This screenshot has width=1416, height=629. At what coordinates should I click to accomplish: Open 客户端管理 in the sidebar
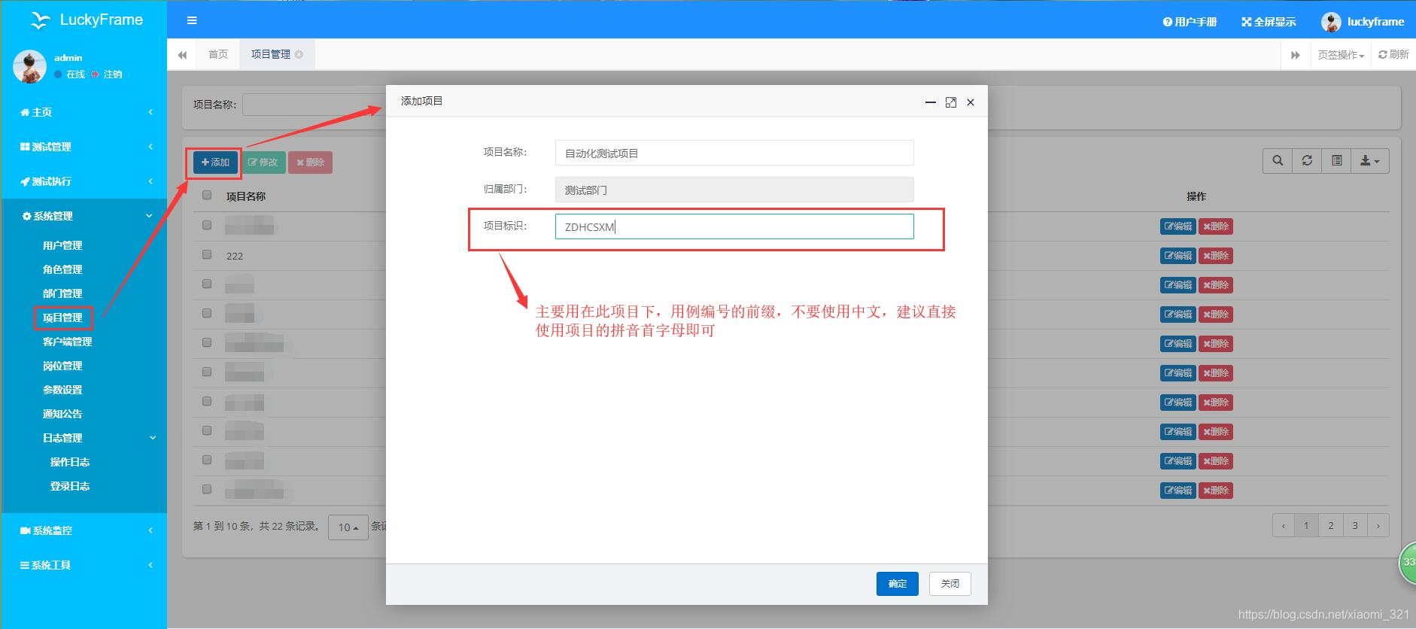[x=67, y=342]
